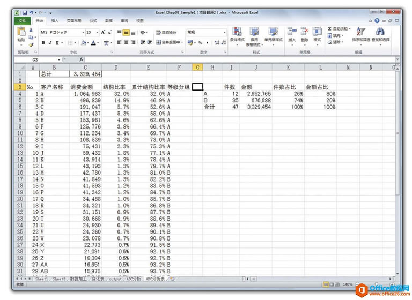
Task: Click the Paste clipboard icon
Action: pyautogui.click(x=21, y=32)
